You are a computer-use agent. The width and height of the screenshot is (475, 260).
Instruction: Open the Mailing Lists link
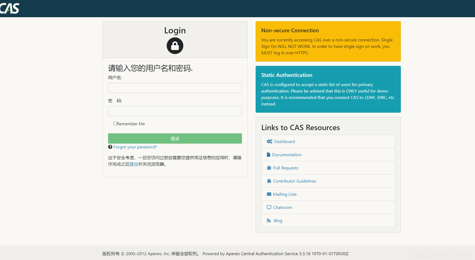pyautogui.click(x=285, y=194)
